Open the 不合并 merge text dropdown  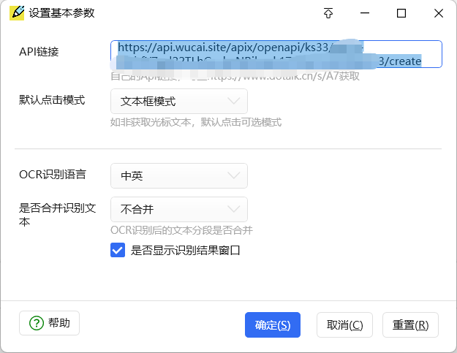[179, 210]
